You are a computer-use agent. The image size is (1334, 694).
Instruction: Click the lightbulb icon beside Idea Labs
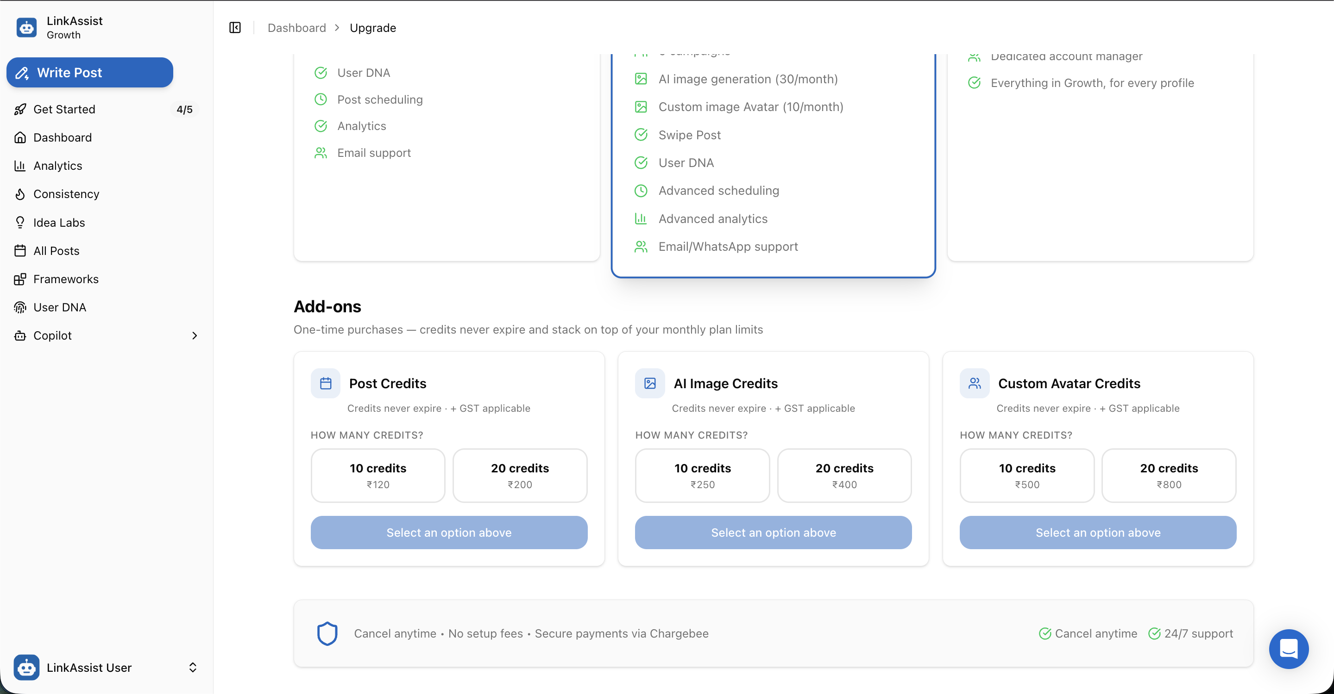(x=20, y=223)
